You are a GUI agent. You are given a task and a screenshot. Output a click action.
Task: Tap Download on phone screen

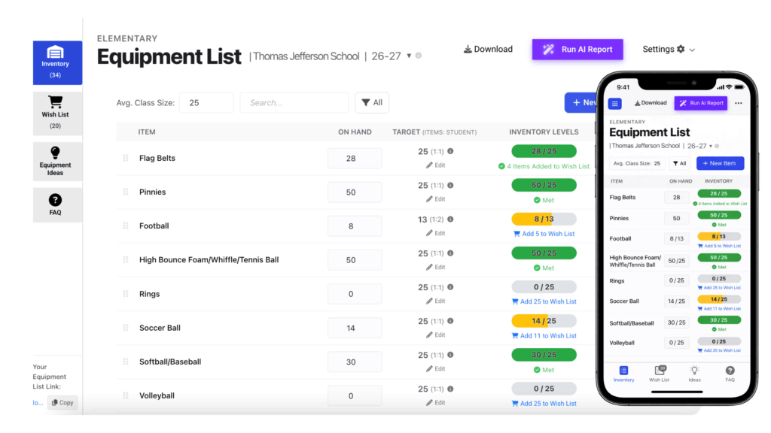[x=651, y=103]
